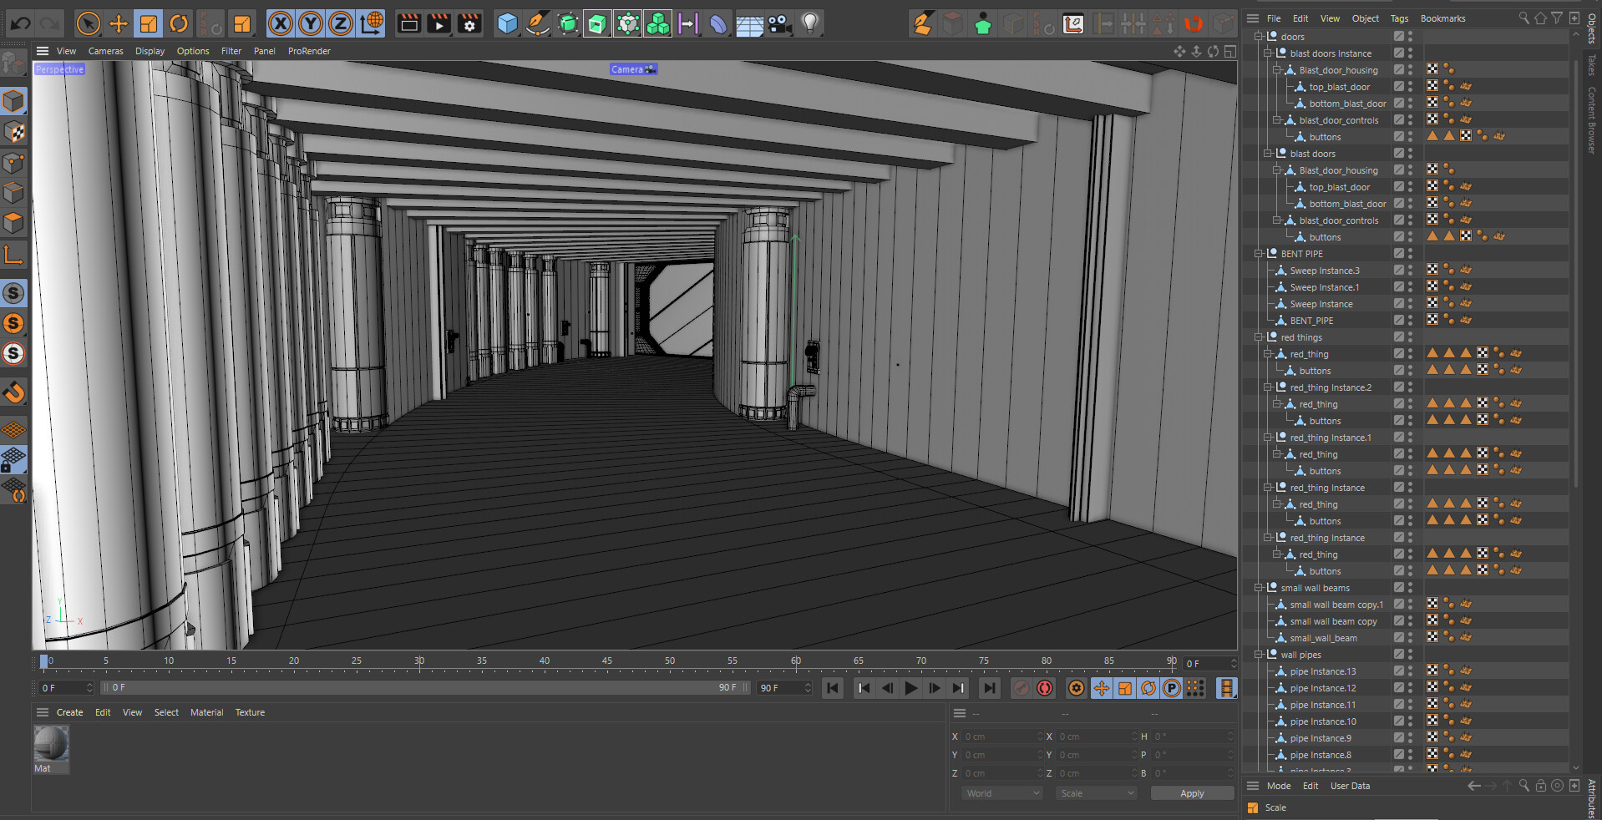The height and width of the screenshot is (820, 1602).
Task: Open the Cube primitive icon in the toolbar
Action: tap(507, 23)
